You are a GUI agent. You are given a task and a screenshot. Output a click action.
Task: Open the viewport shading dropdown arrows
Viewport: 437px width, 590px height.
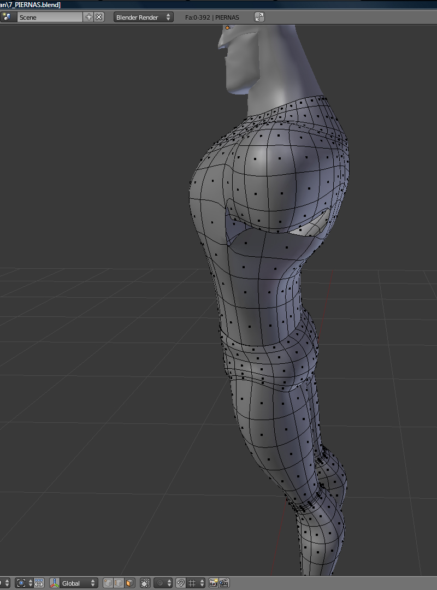point(4,583)
